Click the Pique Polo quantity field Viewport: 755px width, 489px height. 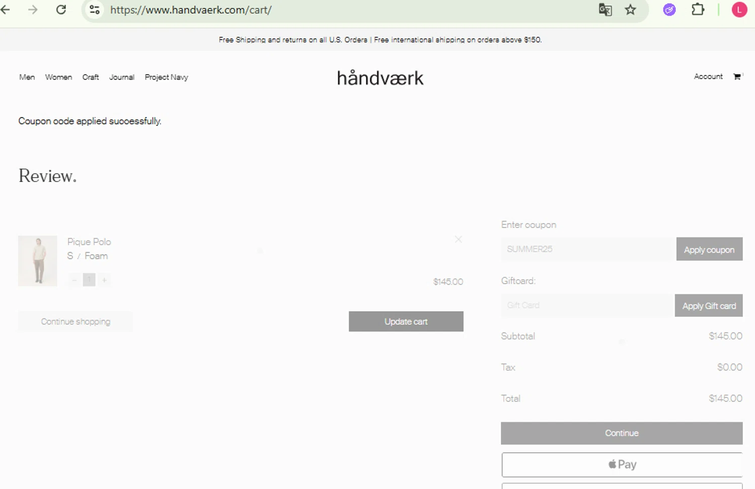point(89,280)
